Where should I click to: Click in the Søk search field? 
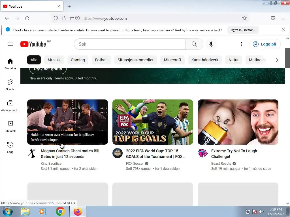click(x=129, y=44)
